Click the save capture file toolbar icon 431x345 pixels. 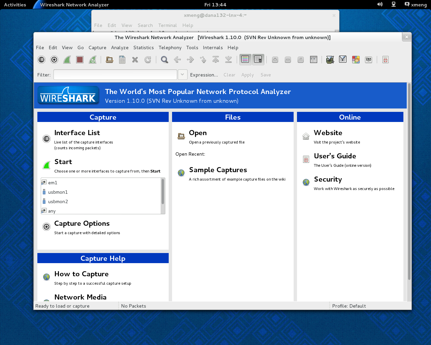[122, 60]
